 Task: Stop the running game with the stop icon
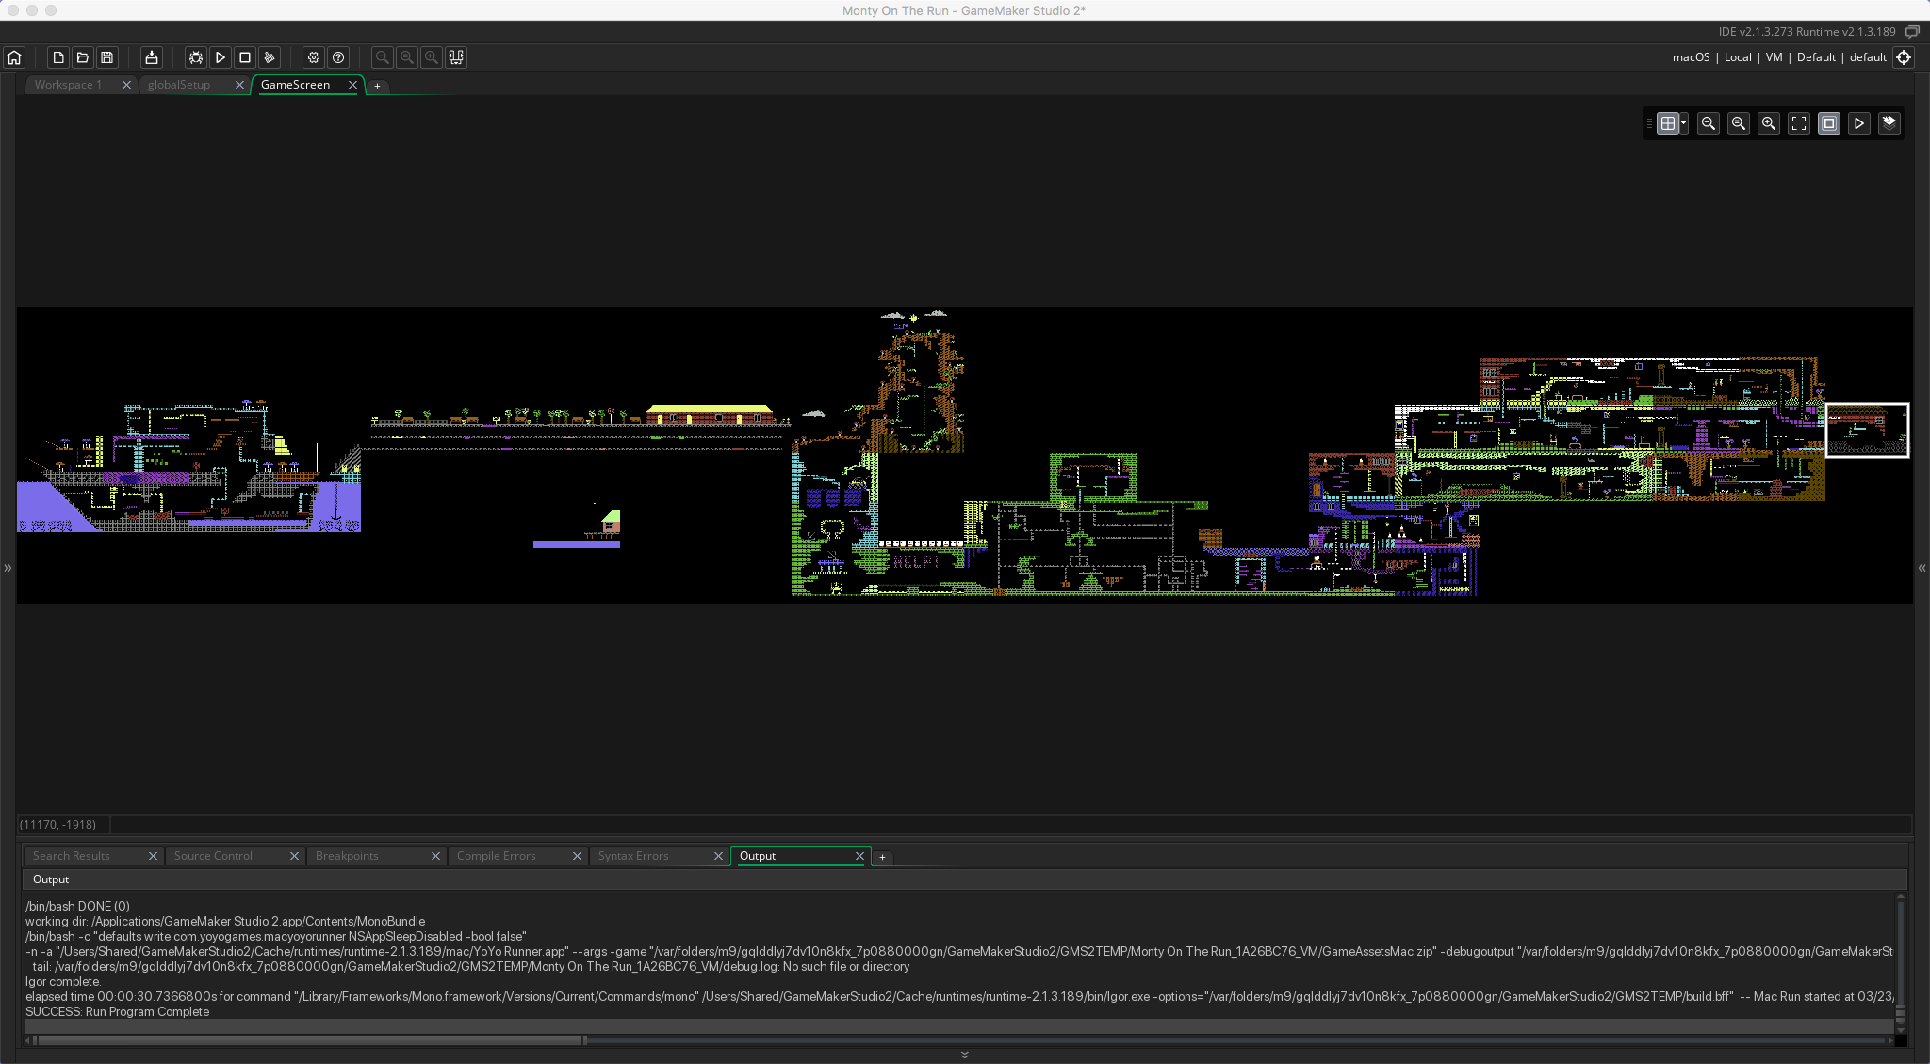click(x=245, y=57)
